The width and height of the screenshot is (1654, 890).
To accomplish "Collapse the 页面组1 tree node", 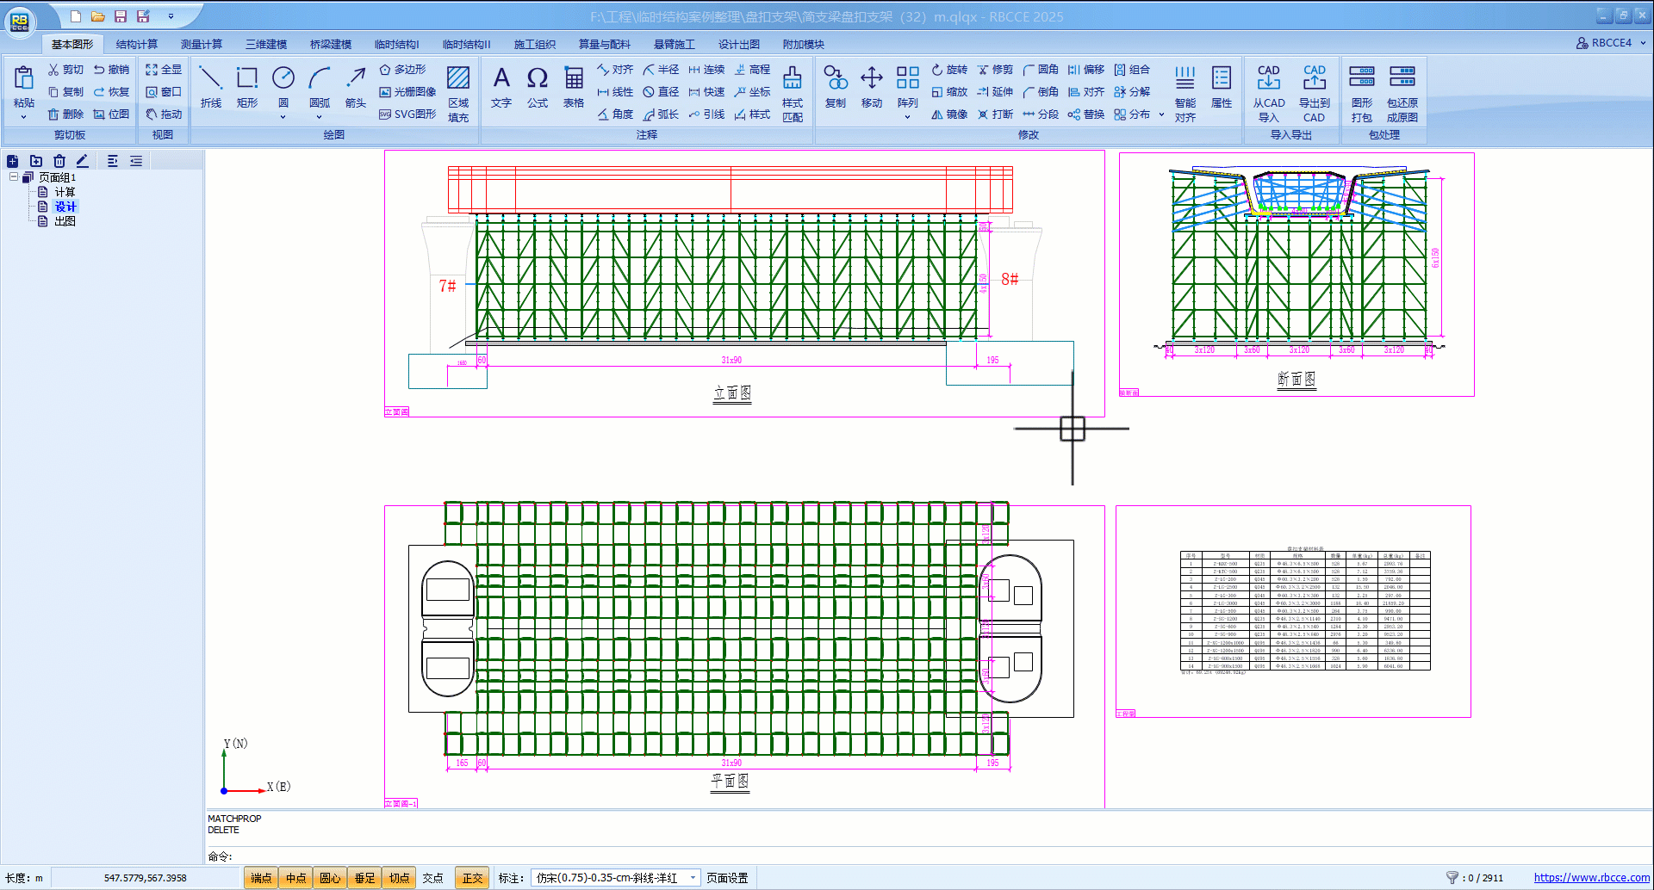I will tap(14, 177).
